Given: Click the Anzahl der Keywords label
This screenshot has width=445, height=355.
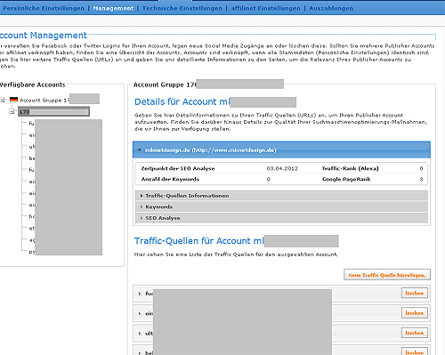Looking at the screenshot, I should (170, 179).
